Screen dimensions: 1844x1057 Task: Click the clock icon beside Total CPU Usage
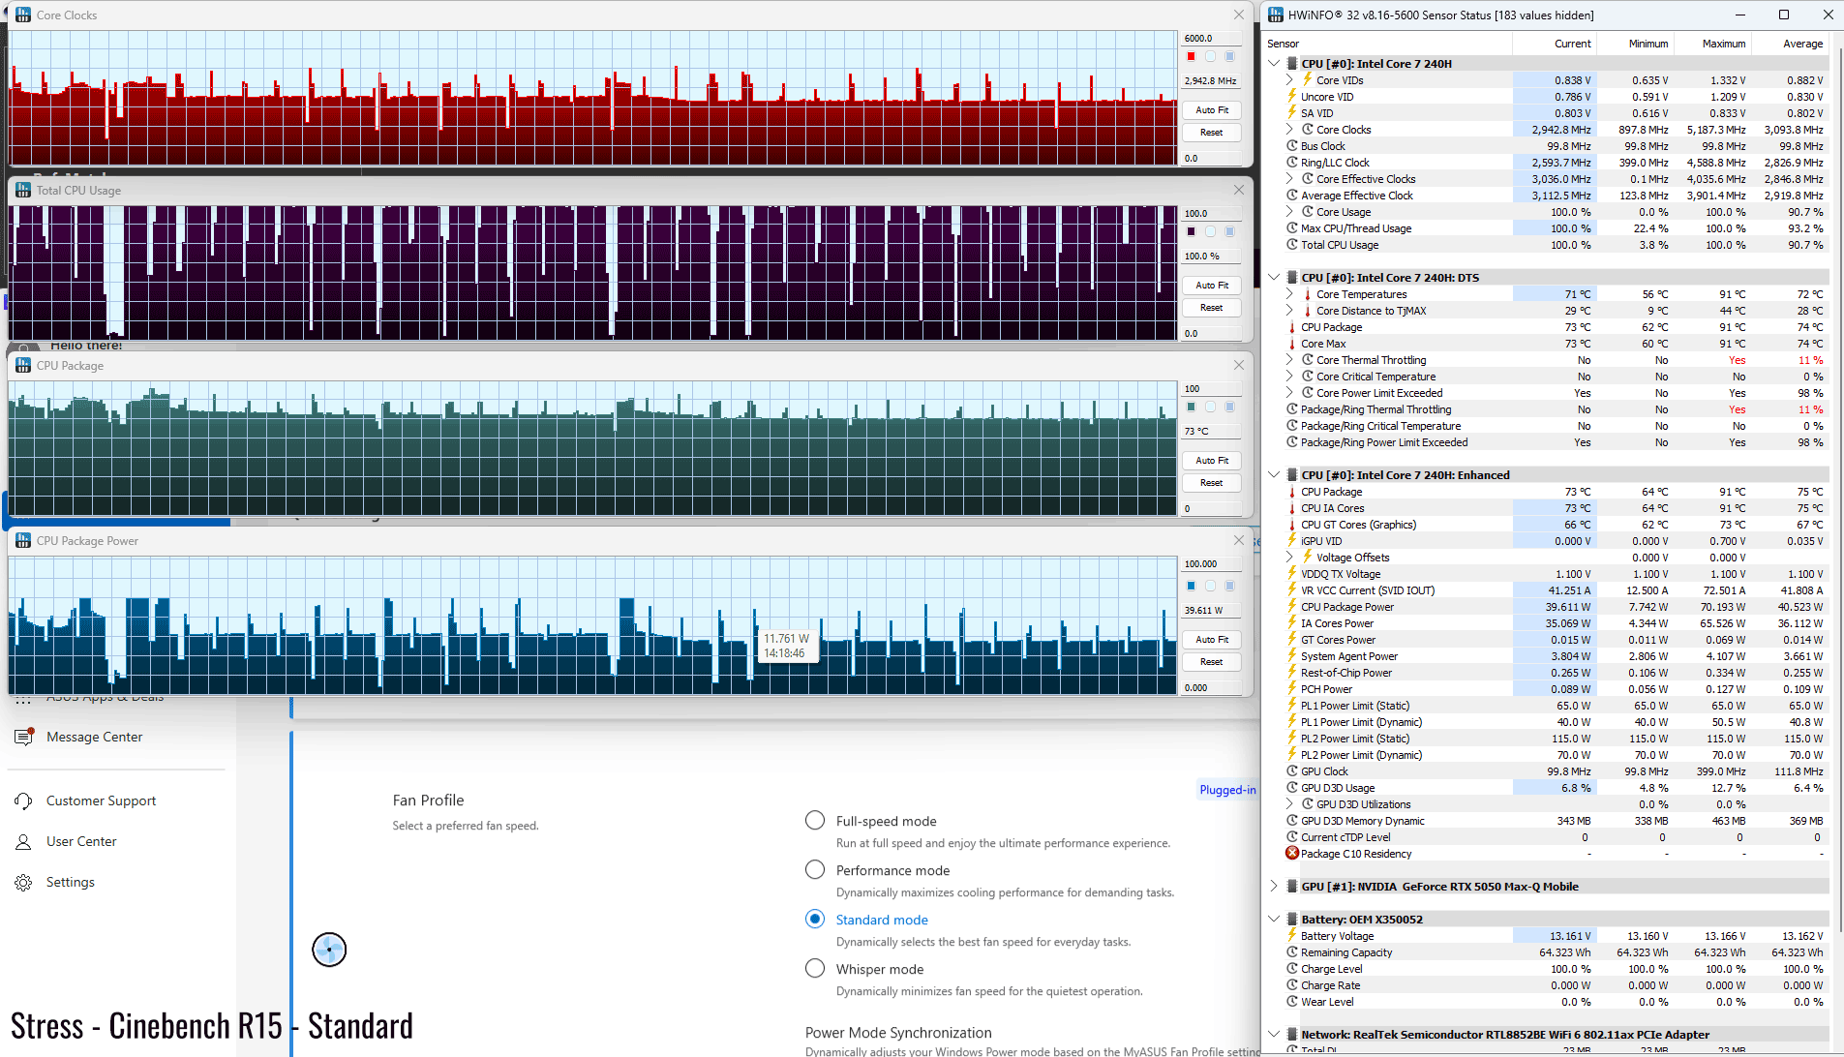click(1291, 244)
